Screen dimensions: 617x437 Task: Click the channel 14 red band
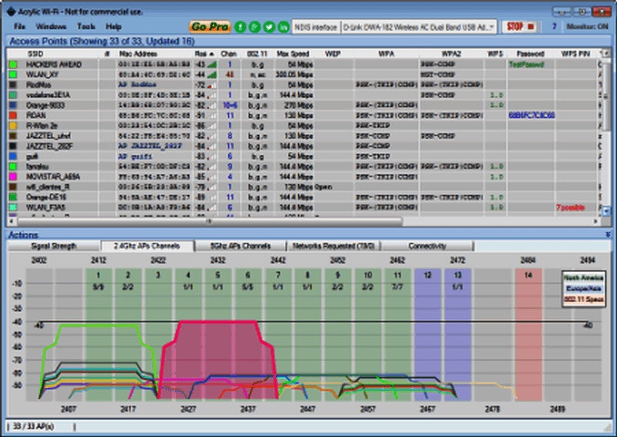coord(528,334)
